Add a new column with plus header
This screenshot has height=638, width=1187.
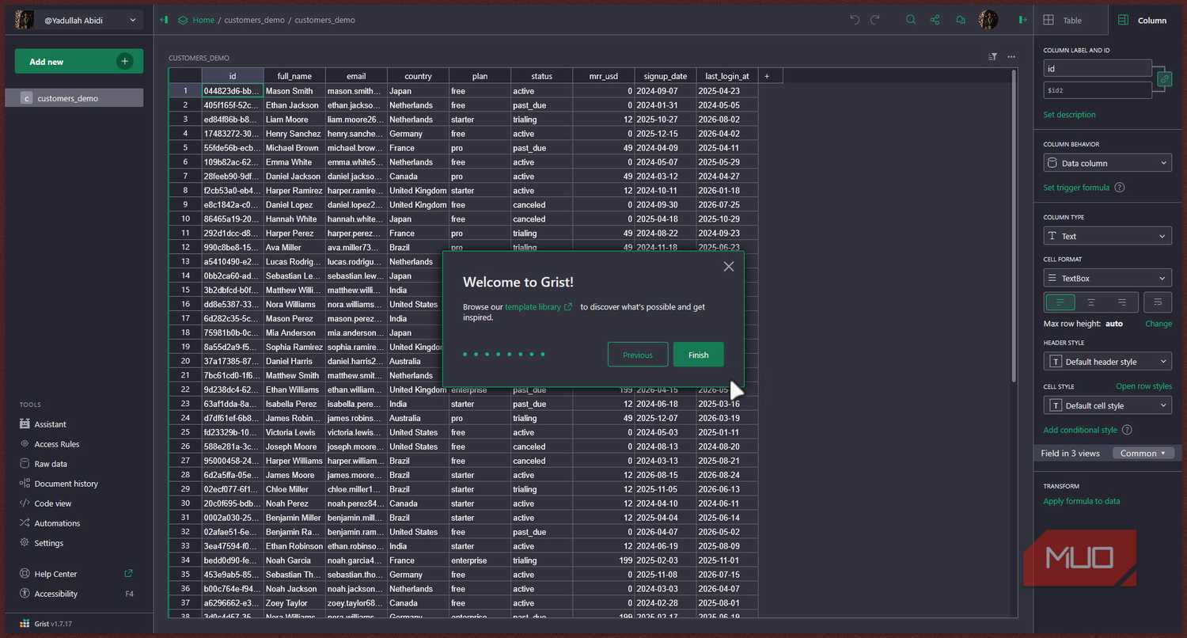click(767, 76)
